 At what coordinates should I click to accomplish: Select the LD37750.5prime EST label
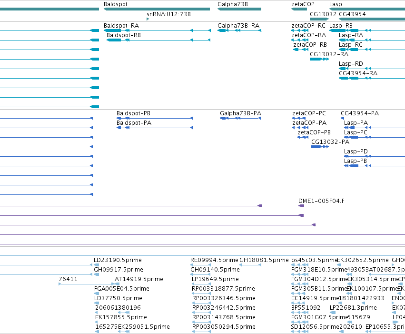118,298
